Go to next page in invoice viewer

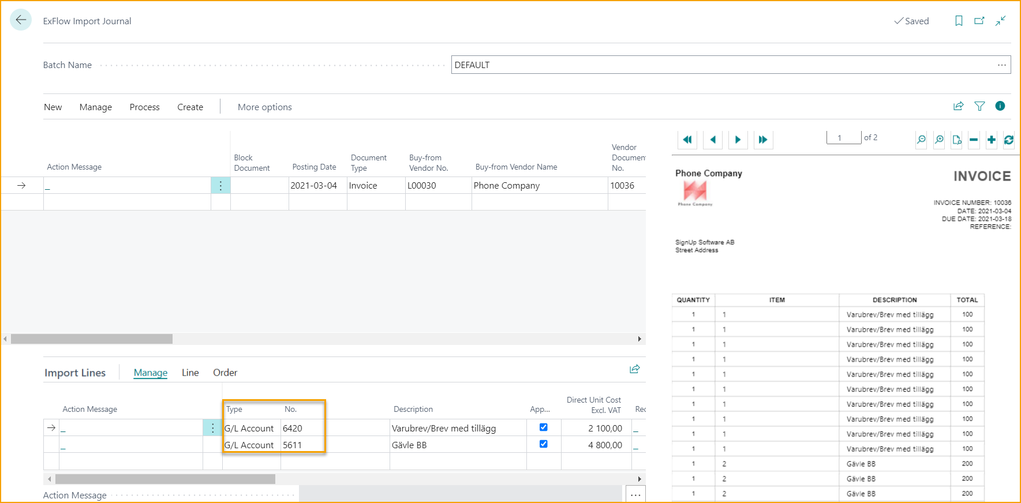(x=738, y=140)
